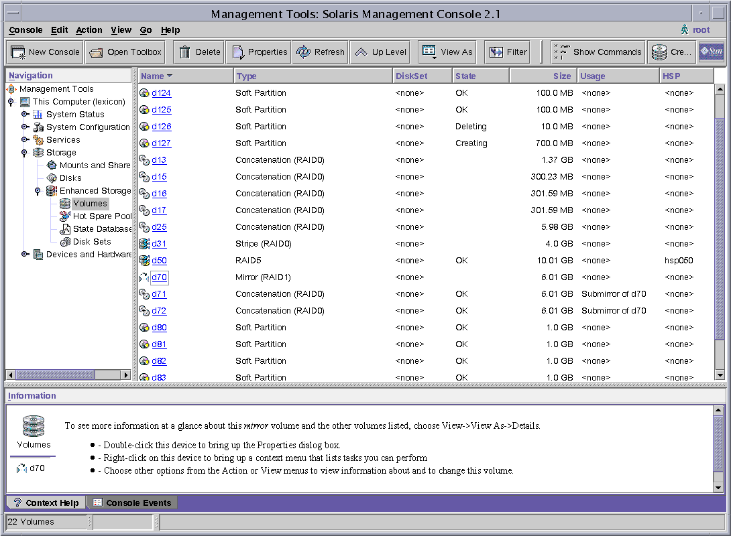Screen dimensions: 731x536
Task: Click the Sun logo icon on the toolbar
Action: pyautogui.click(x=710, y=51)
